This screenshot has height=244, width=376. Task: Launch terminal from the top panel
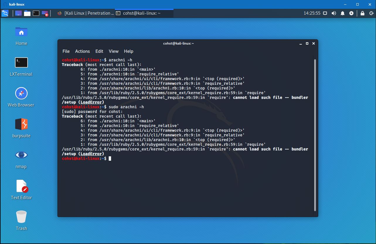pyautogui.click(x=36, y=13)
